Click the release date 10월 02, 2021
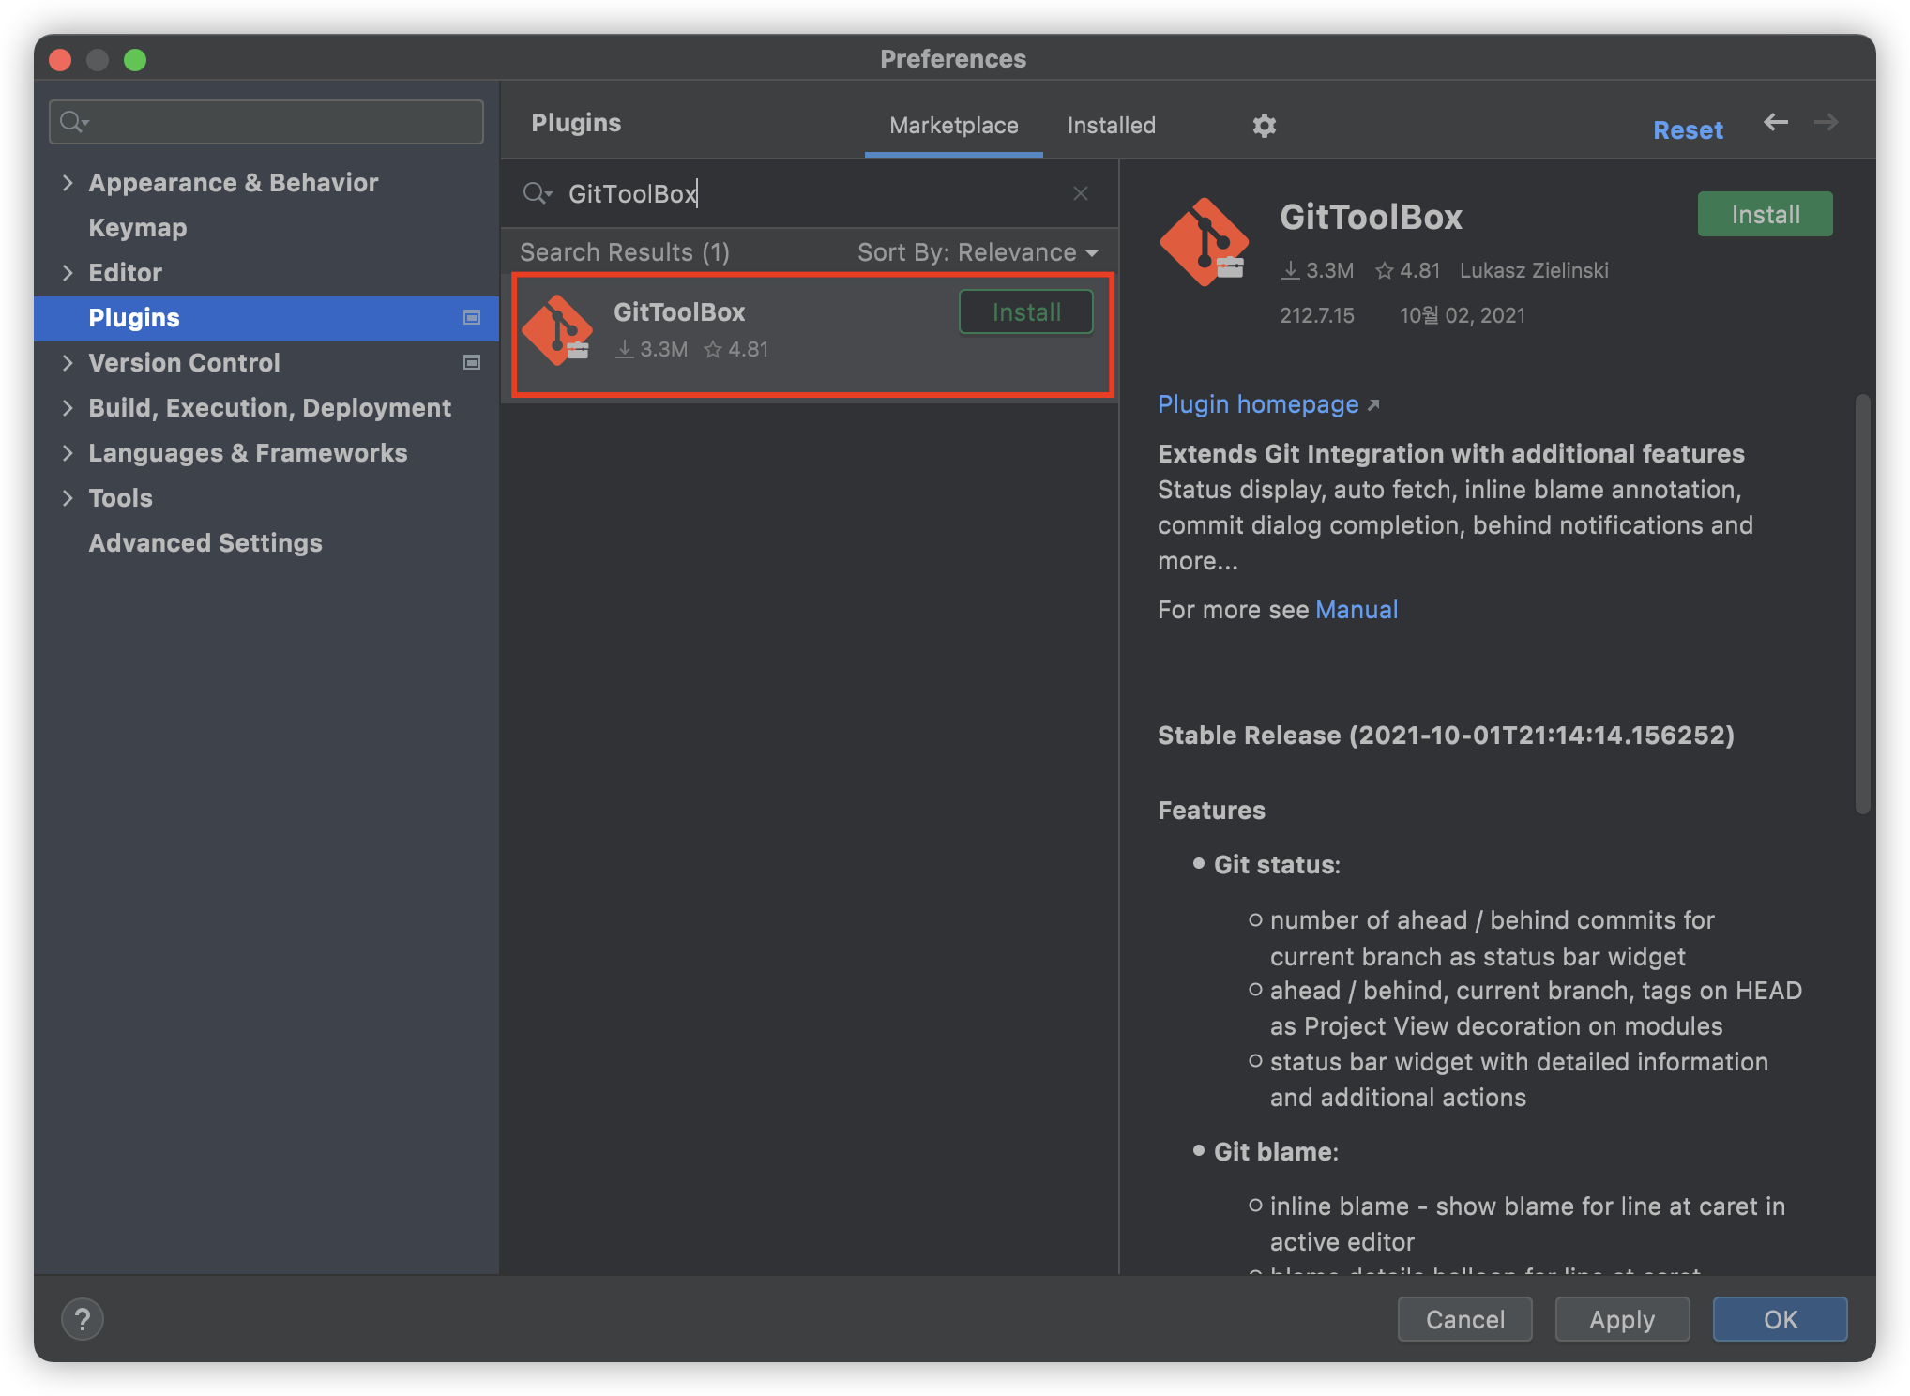Screen dimensions: 1910x1396 click(x=1463, y=316)
